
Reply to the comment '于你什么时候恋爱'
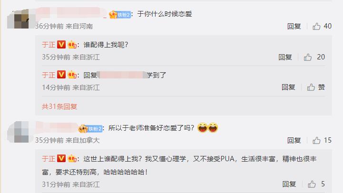[294, 26]
